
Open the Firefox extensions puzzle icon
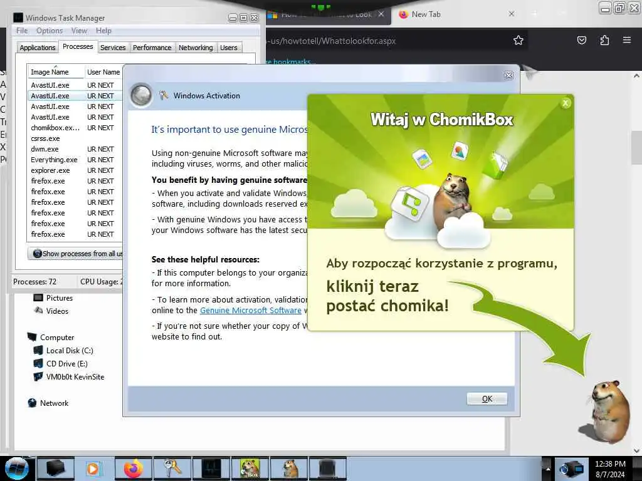pyautogui.click(x=604, y=40)
